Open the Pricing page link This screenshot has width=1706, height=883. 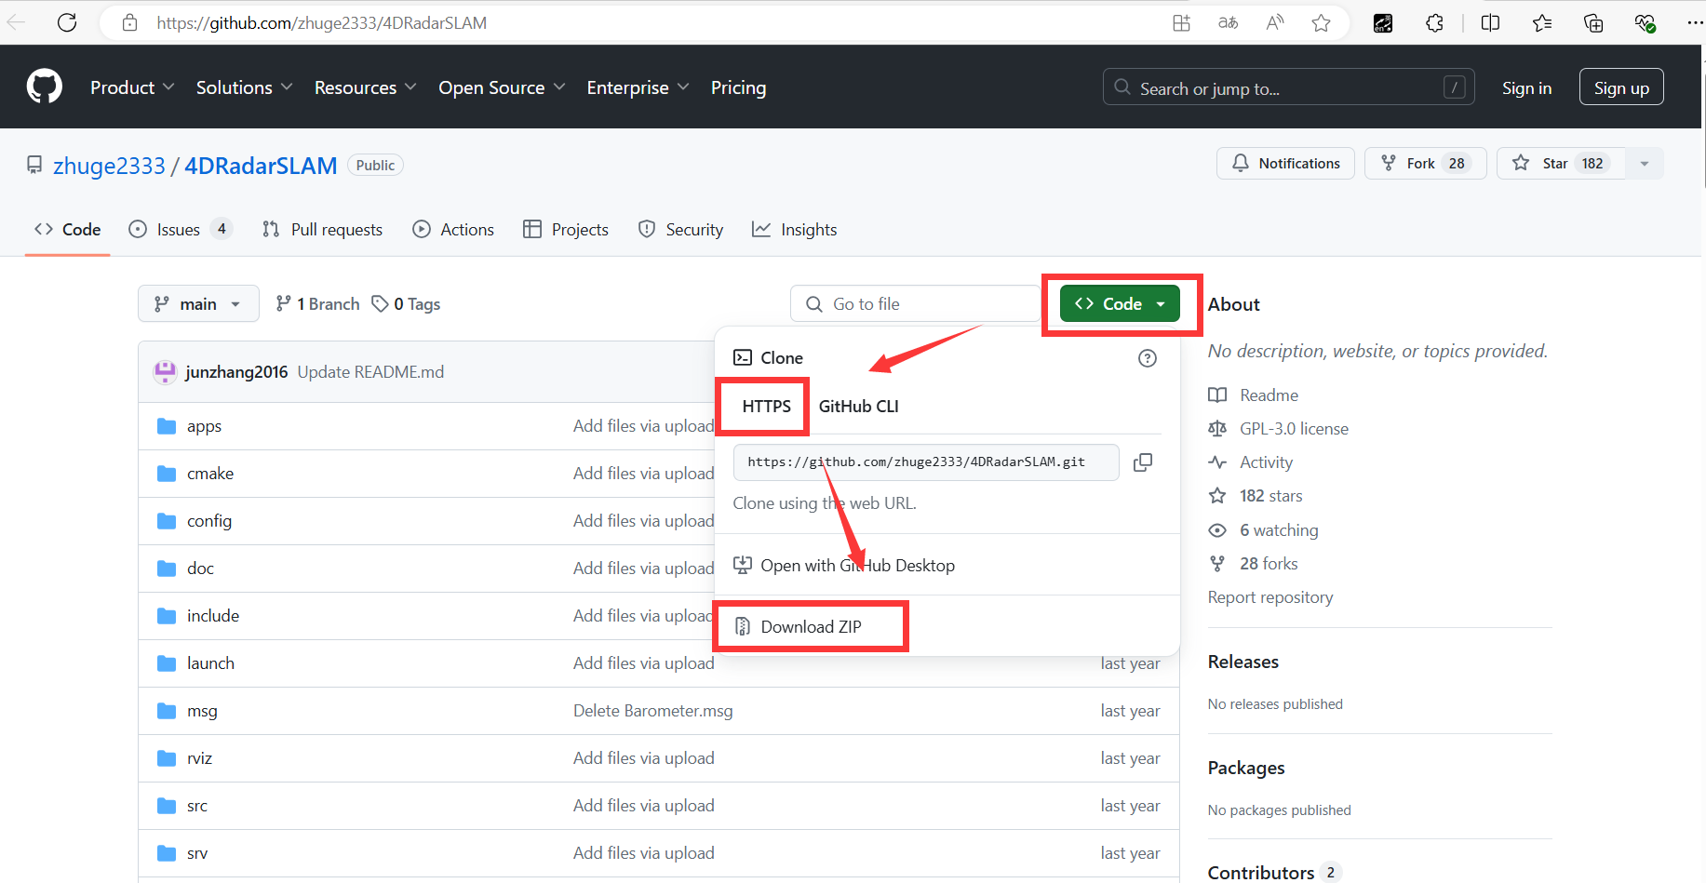(x=738, y=87)
